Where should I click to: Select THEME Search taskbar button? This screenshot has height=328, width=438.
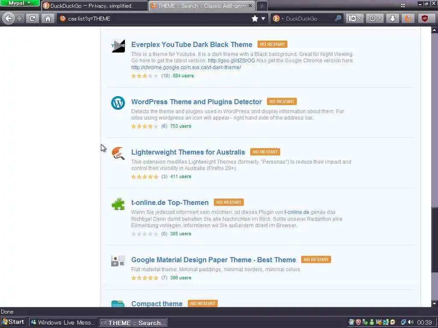pos(133,322)
